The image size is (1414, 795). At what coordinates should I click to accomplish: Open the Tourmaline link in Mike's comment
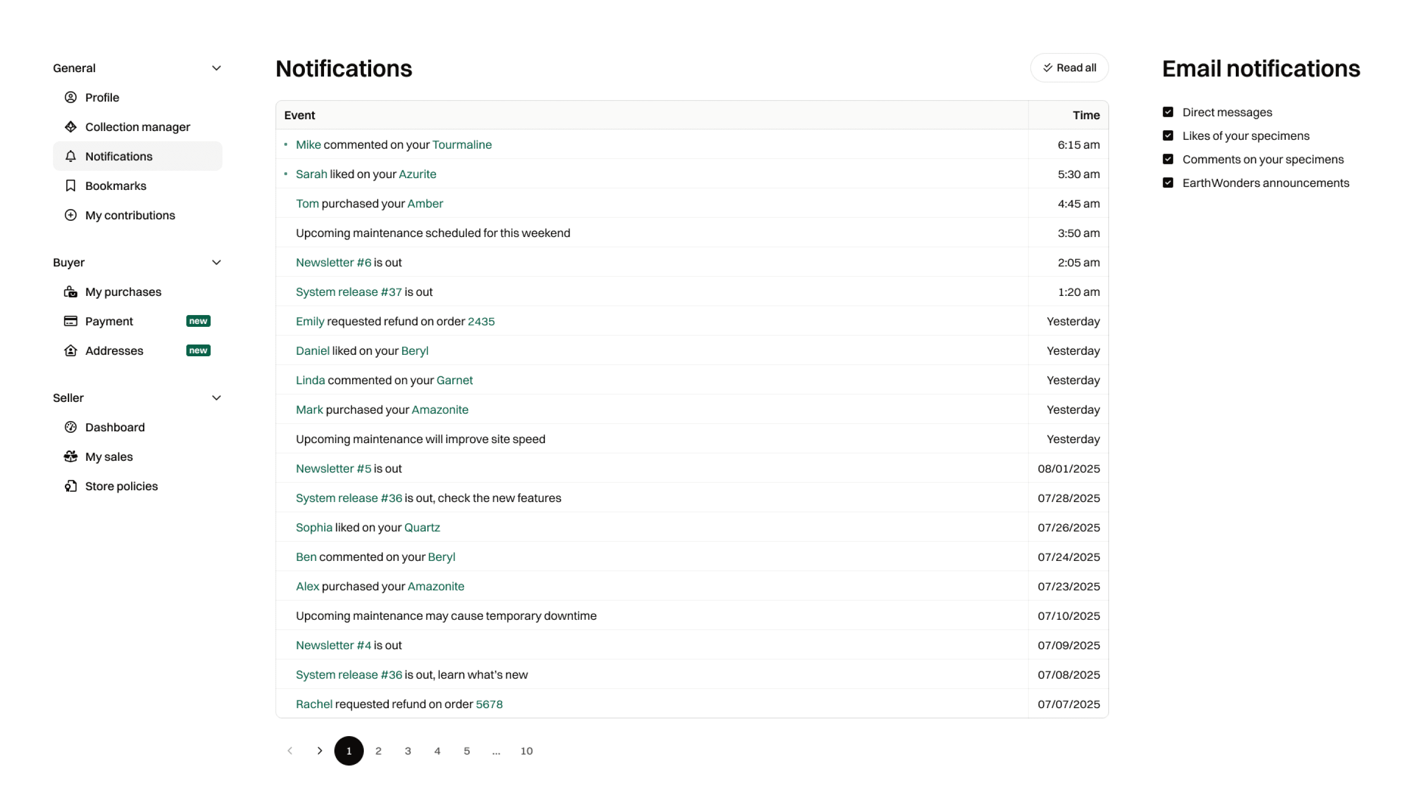(x=462, y=144)
